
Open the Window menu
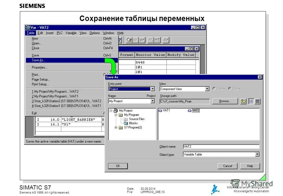(109, 33)
